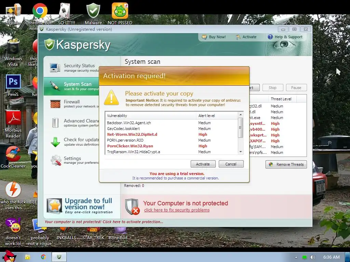The image size is (350, 262).
Task: Select the PornClicker.Win32.Ryan row
Action: pos(172,146)
